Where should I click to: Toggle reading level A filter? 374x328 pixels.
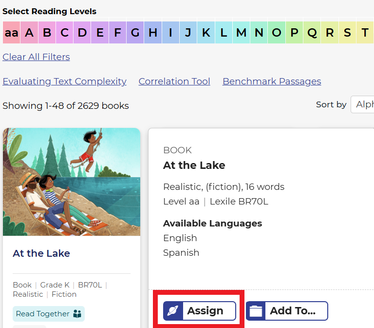tap(29, 33)
